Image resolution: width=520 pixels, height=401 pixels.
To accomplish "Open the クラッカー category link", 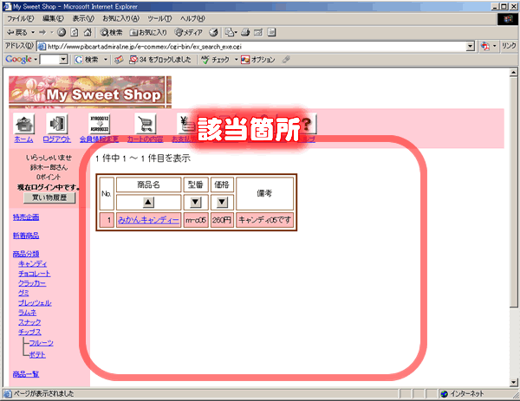I will tap(32, 283).
